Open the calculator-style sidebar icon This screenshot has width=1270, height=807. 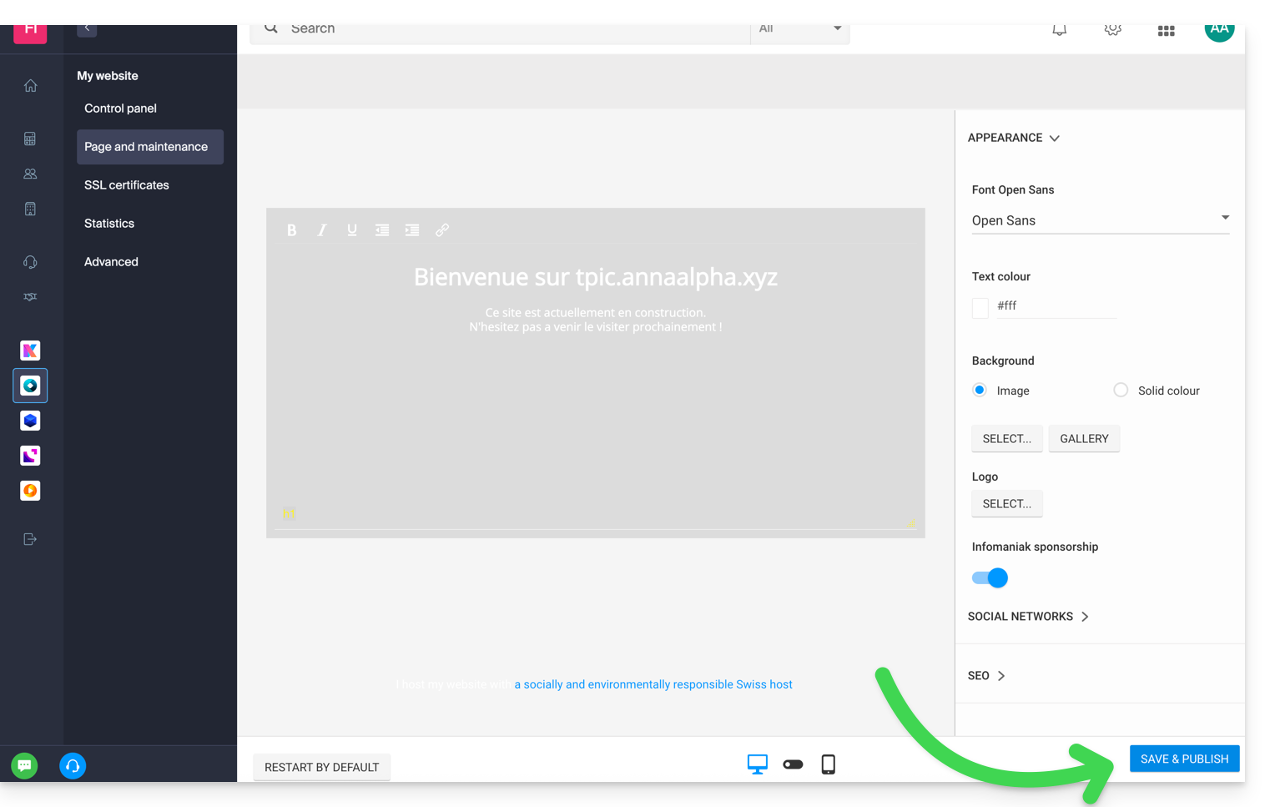pyautogui.click(x=30, y=139)
